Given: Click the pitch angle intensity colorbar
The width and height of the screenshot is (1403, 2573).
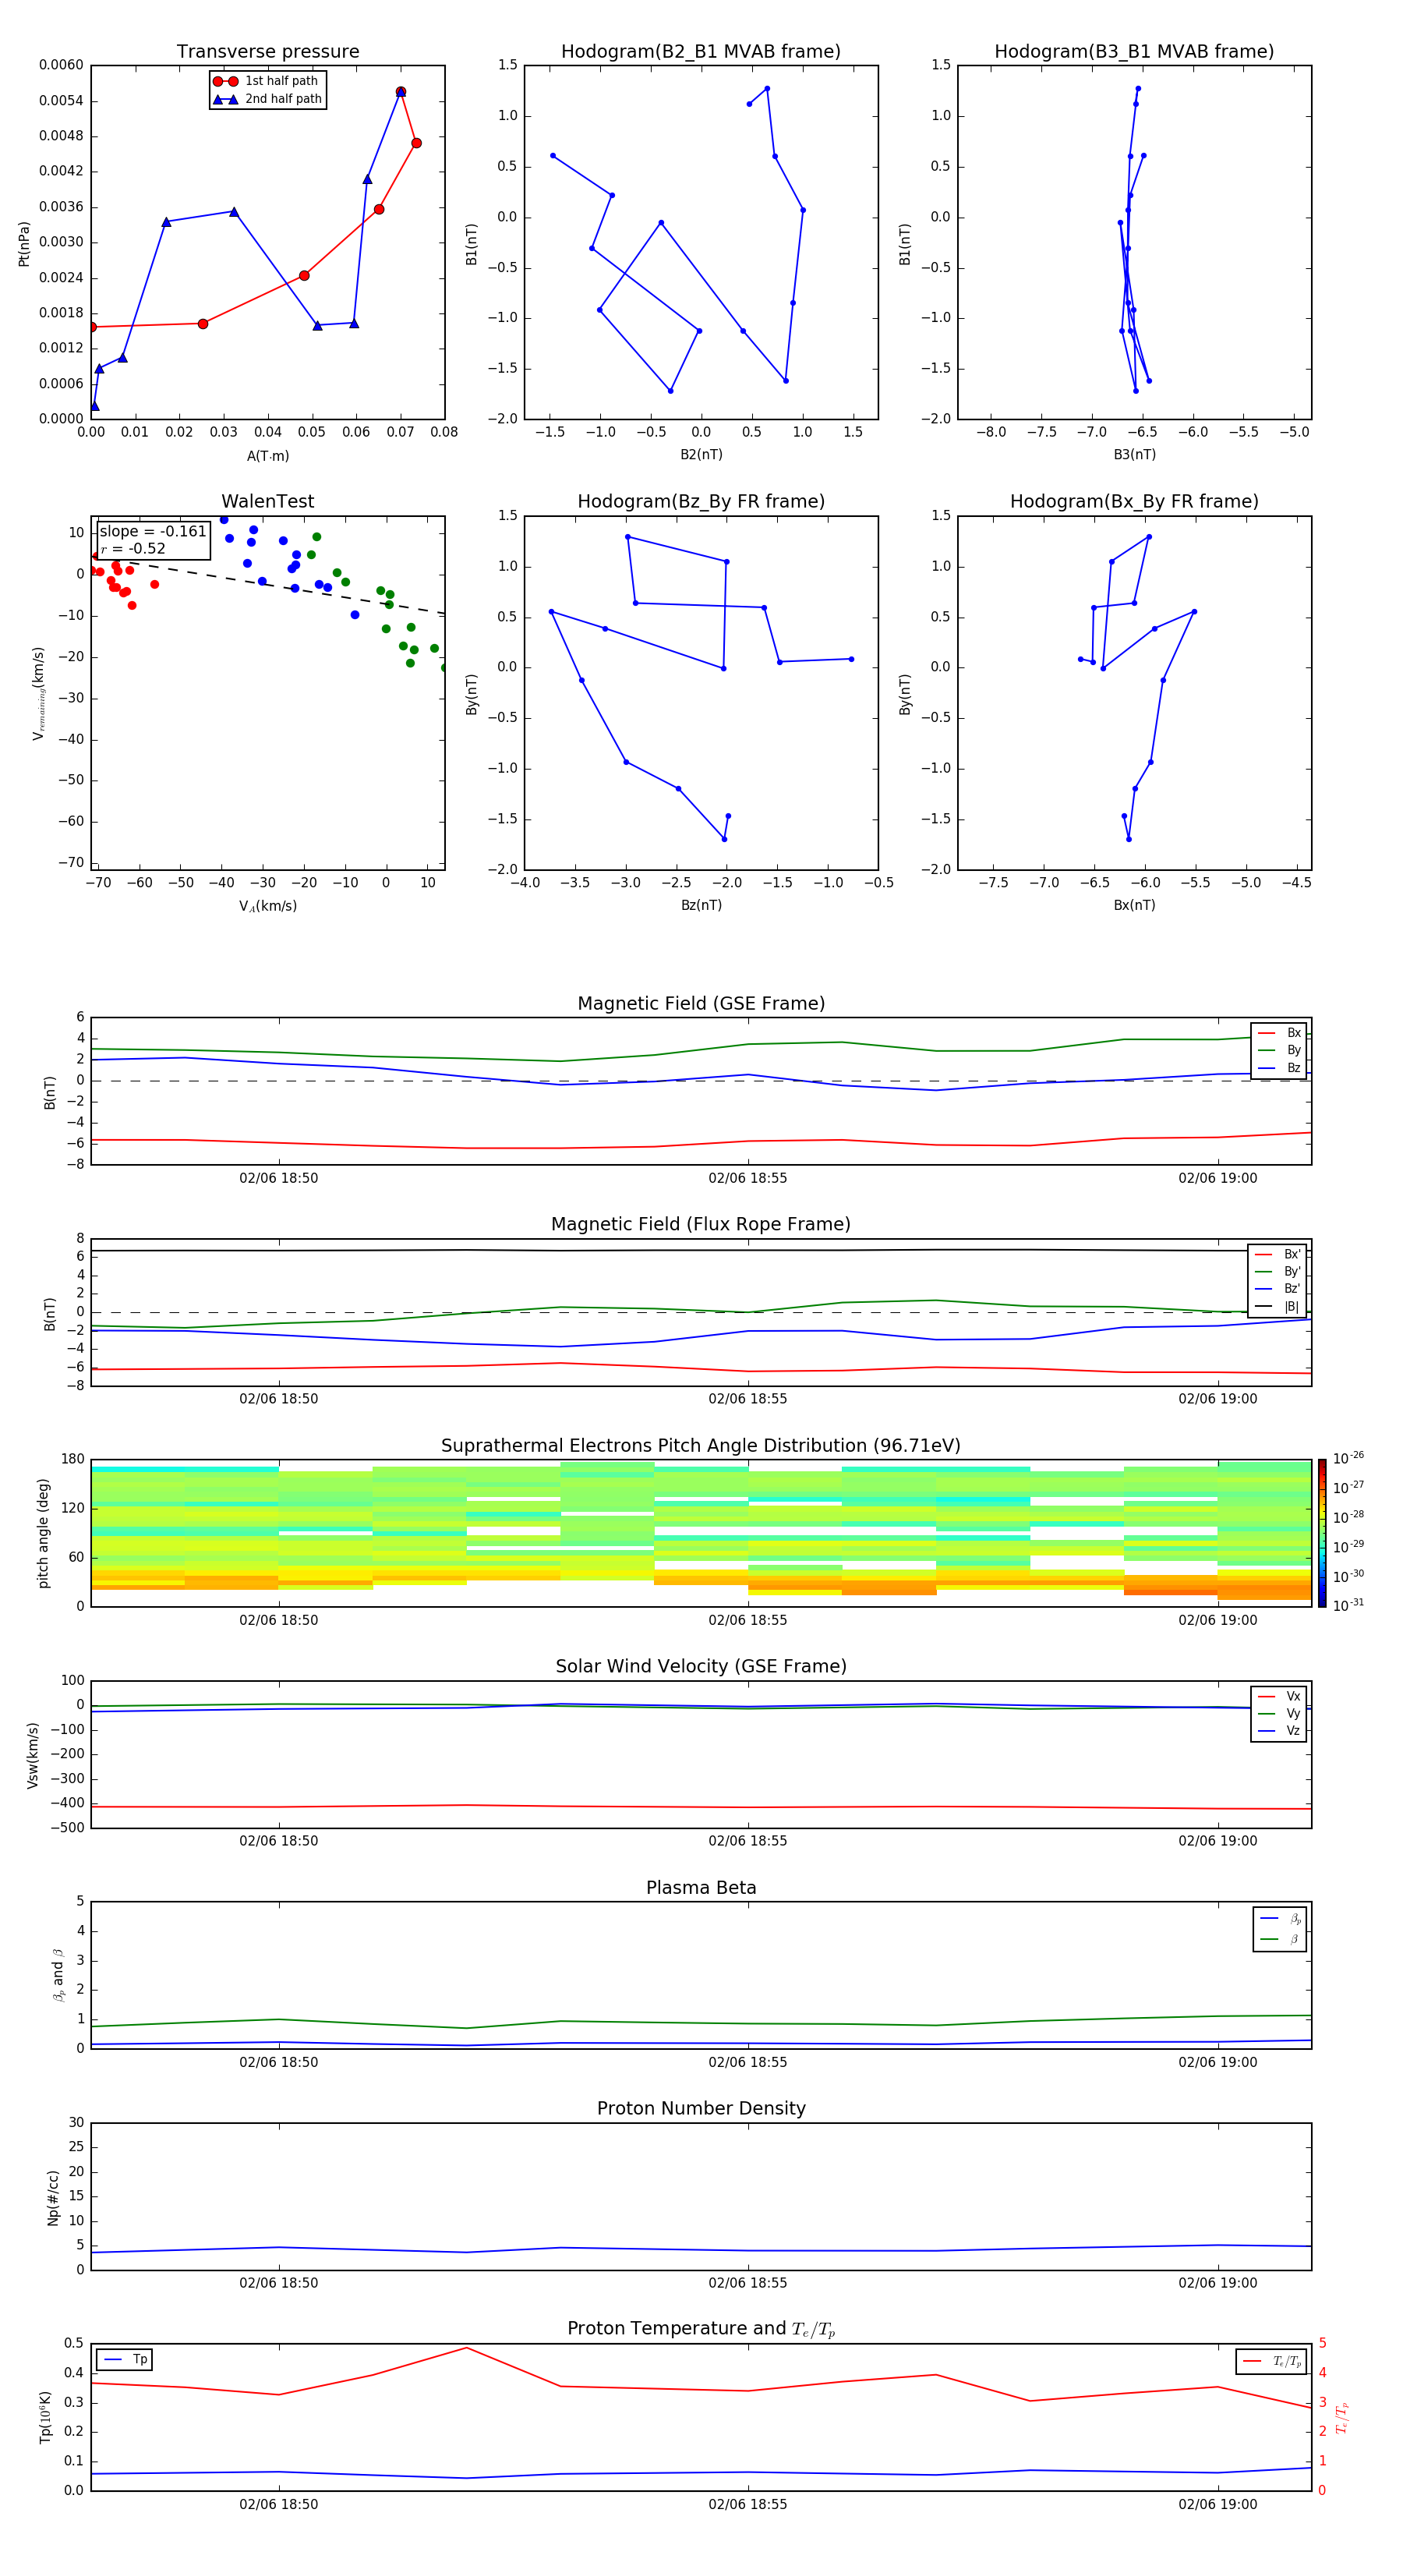Looking at the screenshot, I should (x=1322, y=1533).
